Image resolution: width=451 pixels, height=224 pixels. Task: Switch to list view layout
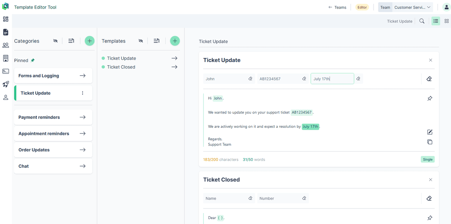coord(436,21)
